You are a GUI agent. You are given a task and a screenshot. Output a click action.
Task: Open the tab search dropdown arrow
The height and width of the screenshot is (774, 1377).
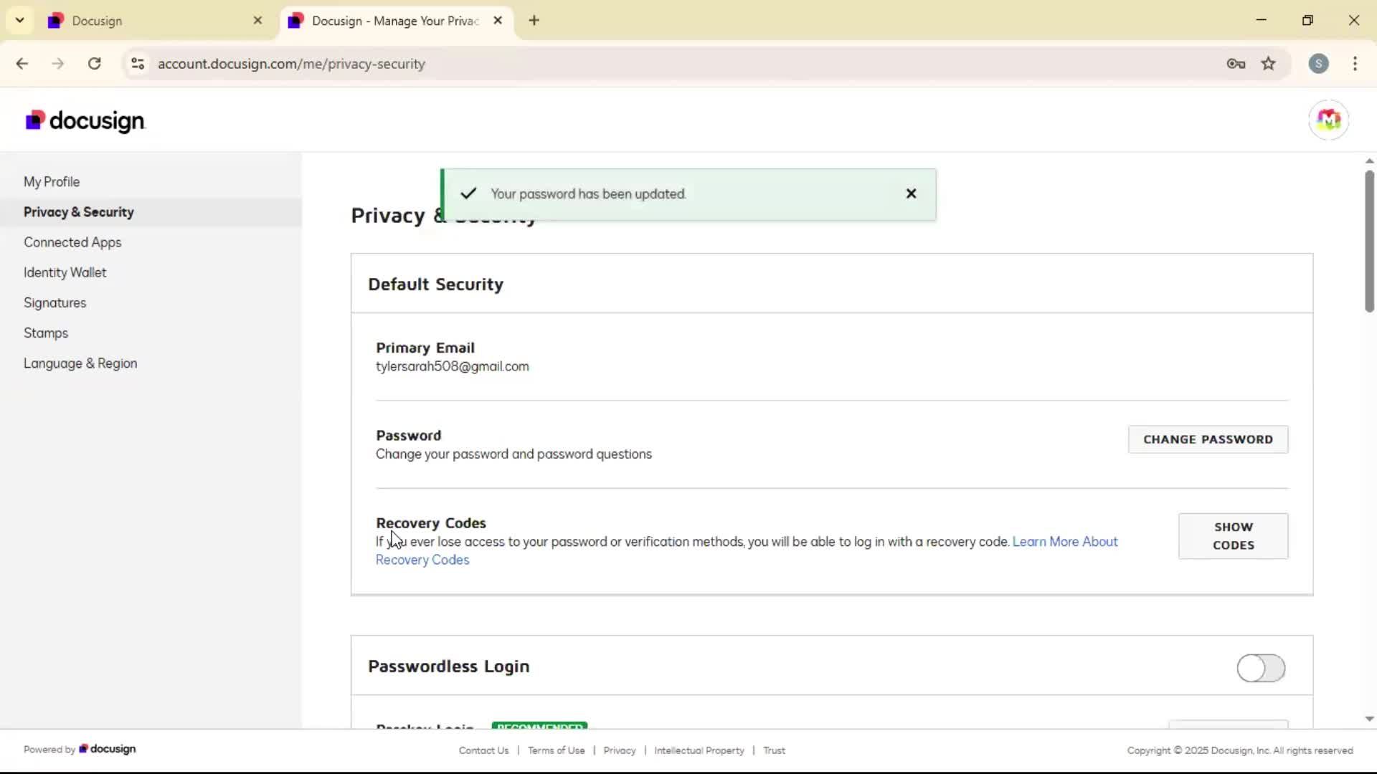(x=19, y=20)
